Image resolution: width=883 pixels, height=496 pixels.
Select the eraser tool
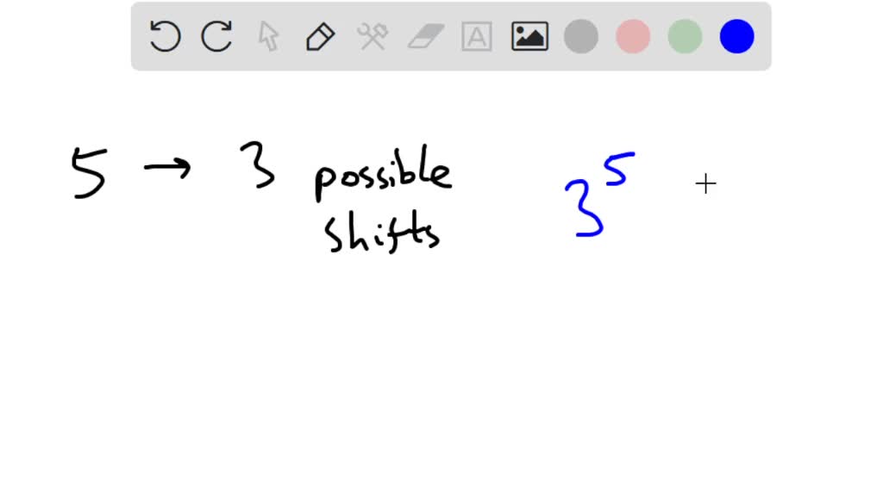coord(426,36)
